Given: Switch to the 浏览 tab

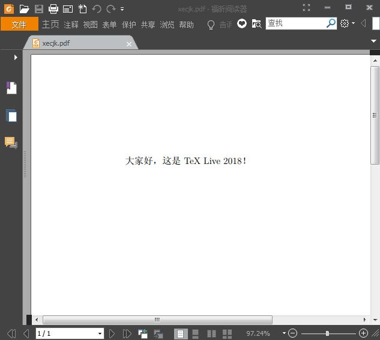Looking at the screenshot, I should [x=167, y=25].
